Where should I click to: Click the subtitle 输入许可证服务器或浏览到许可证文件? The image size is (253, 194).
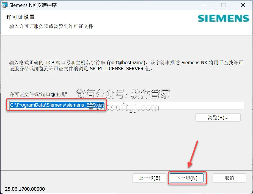coord(53,26)
